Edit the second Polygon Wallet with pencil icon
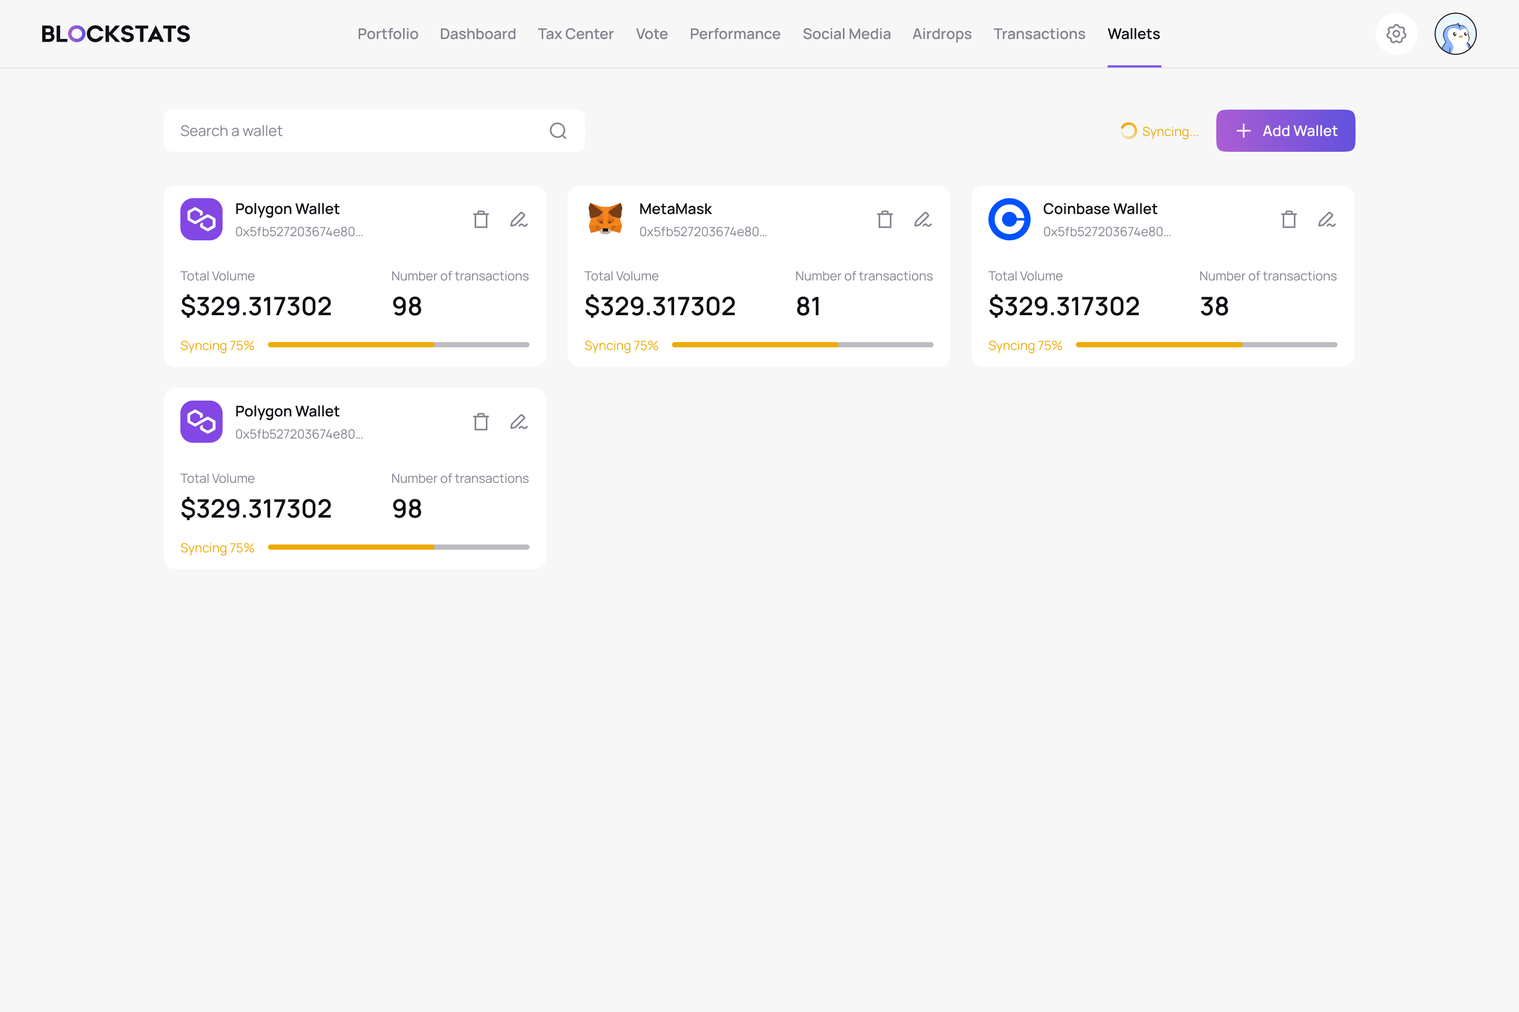The image size is (1519, 1012). click(x=519, y=422)
